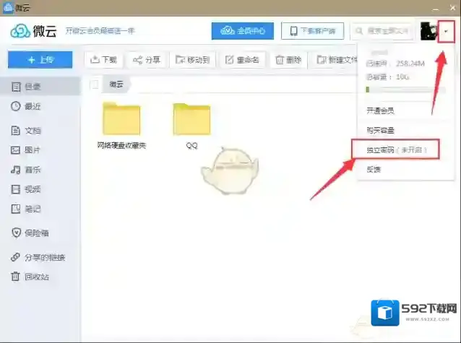Open 图片 pictures in the sidebar
The height and width of the screenshot is (343, 461).
click(x=40, y=150)
